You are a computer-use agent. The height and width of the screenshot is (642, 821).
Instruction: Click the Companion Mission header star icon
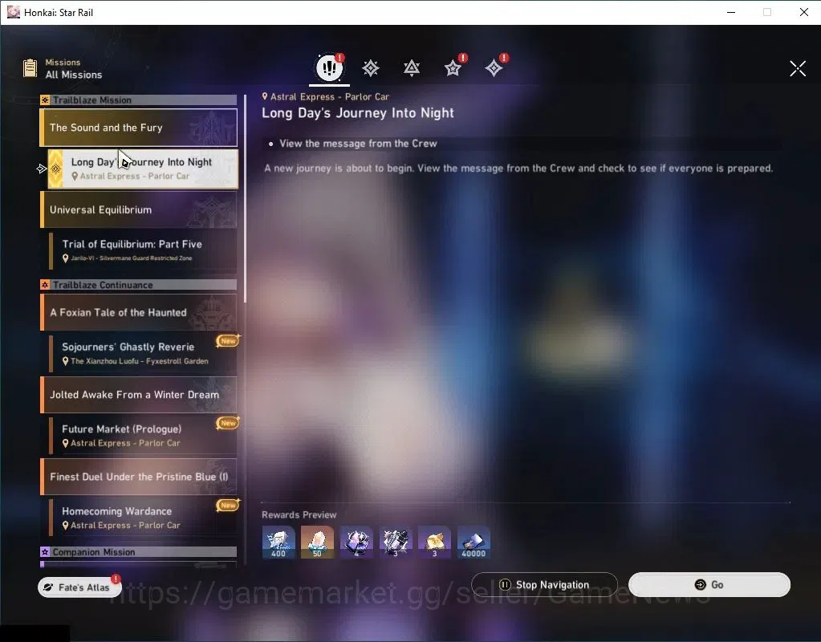point(45,552)
